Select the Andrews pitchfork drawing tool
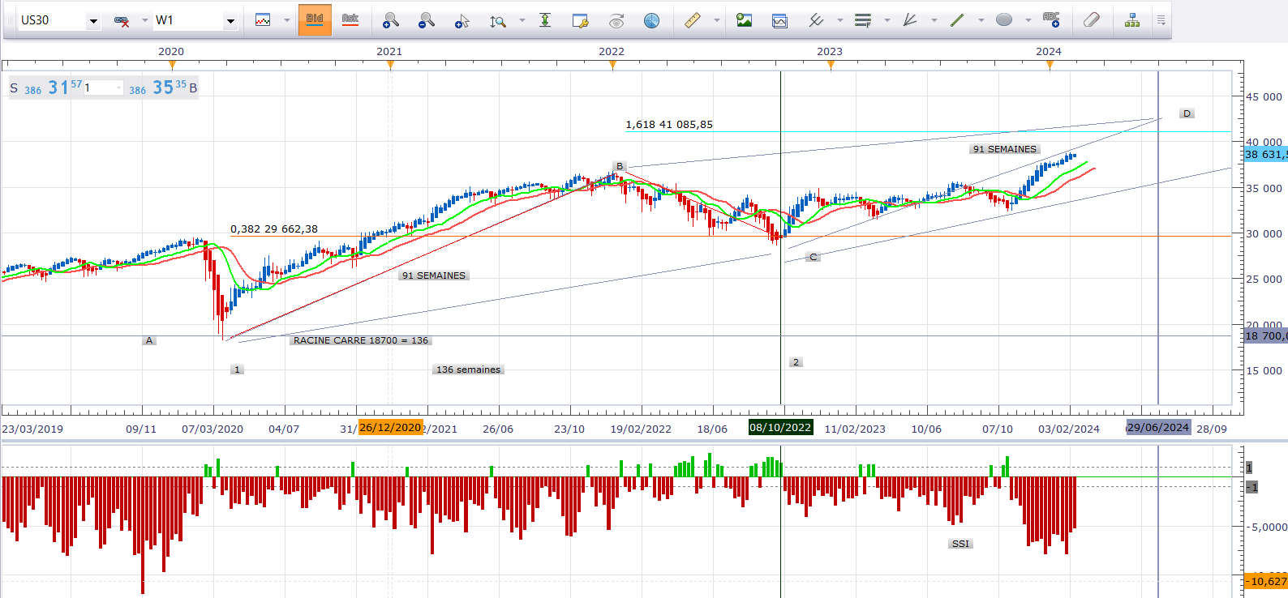Image resolution: width=1288 pixels, height=598 pixels. [910, 20]
